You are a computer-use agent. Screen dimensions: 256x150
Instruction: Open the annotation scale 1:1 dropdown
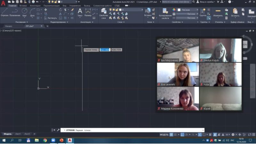tap(228, 135)
